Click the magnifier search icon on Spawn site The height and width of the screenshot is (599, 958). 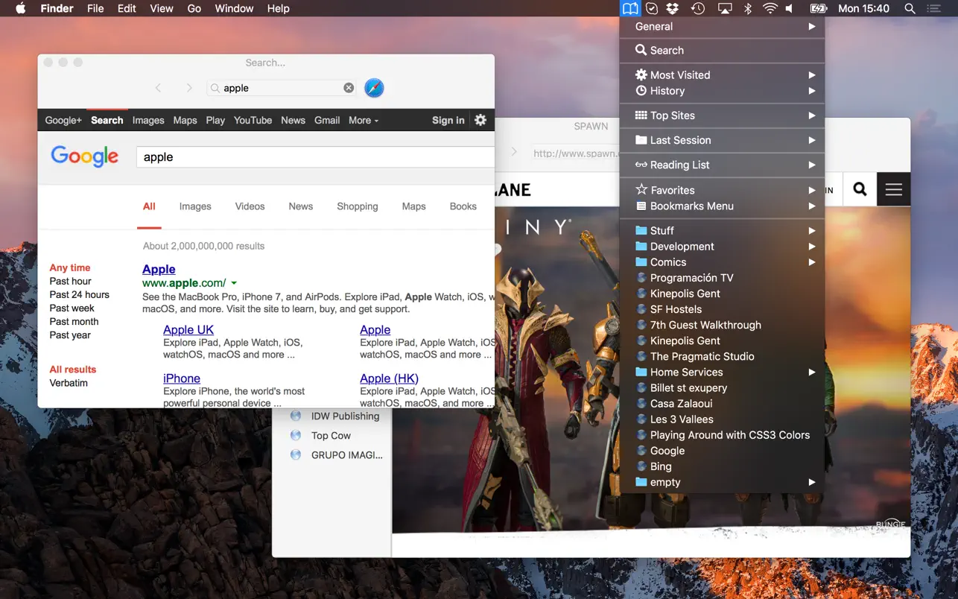click(x=860, y=189)
